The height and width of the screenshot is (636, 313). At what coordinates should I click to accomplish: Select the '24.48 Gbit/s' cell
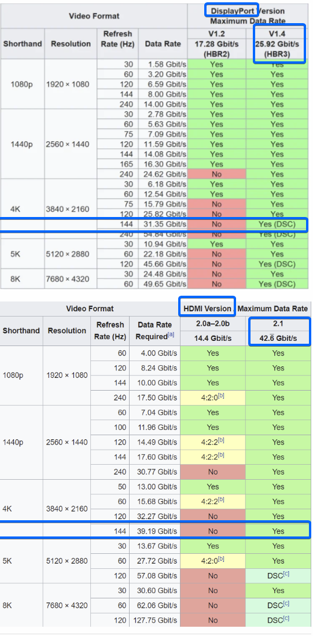[x=163, y=274]
